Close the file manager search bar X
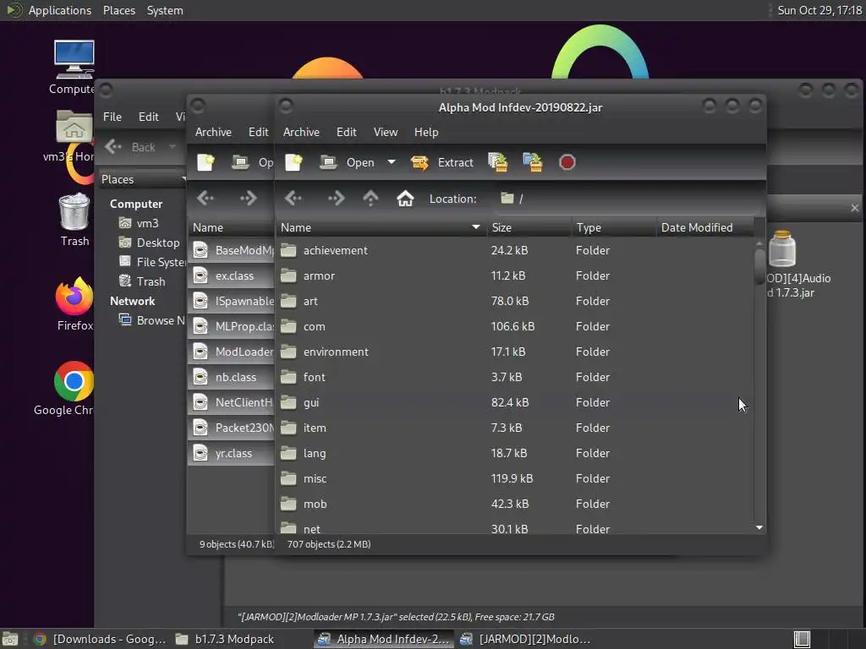Viewport: 866px width, 649px height. click(x=855, y=208)
